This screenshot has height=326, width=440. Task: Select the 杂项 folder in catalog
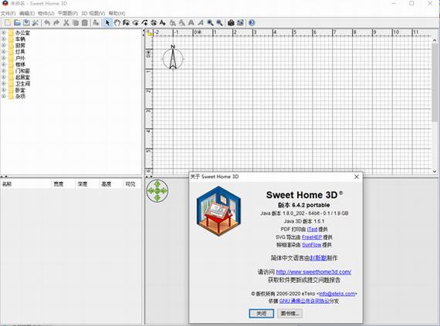pyautogui.click(x=17, y=96)
